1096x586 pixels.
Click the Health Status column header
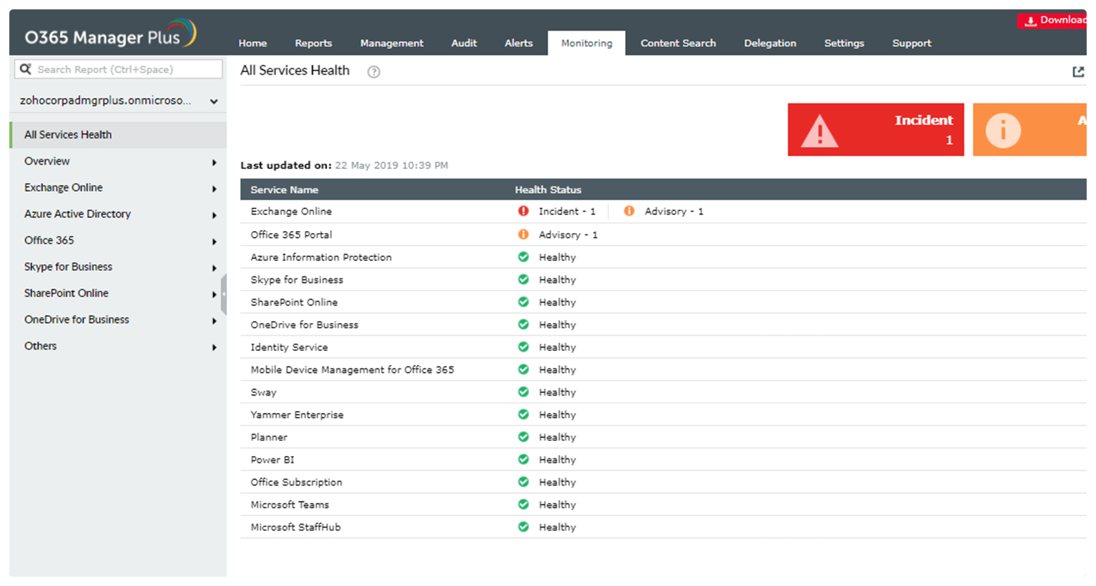click(x=548, y=190)
